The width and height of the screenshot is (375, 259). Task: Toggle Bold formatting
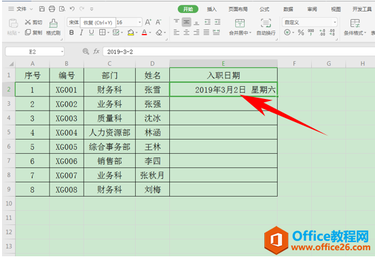(x=71, y=33)
